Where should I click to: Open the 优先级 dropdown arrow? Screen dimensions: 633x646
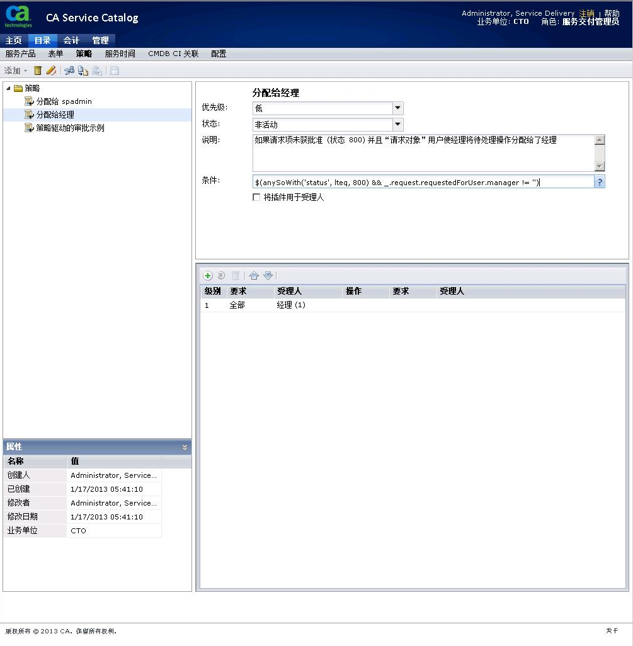coord(397,108)
